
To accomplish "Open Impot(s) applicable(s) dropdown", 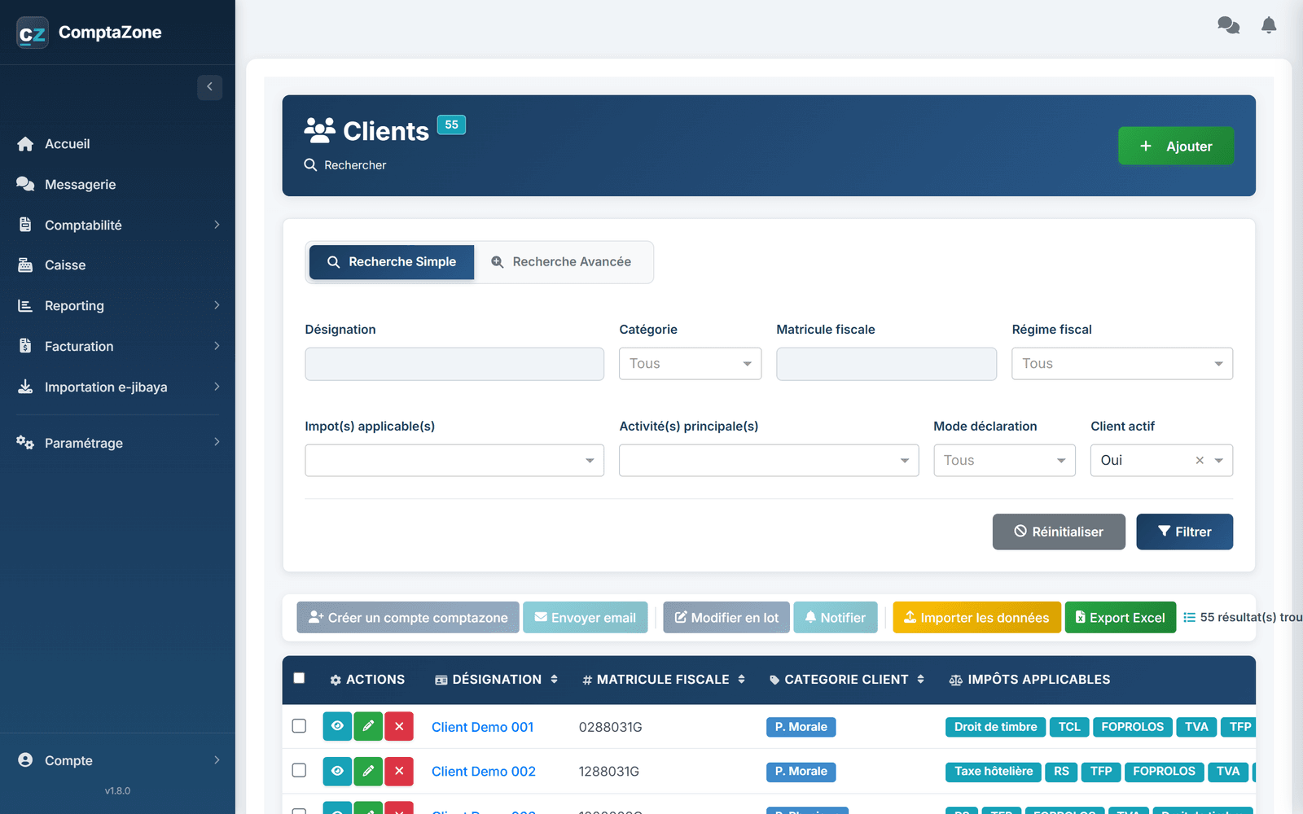I will tap(454, 461).
